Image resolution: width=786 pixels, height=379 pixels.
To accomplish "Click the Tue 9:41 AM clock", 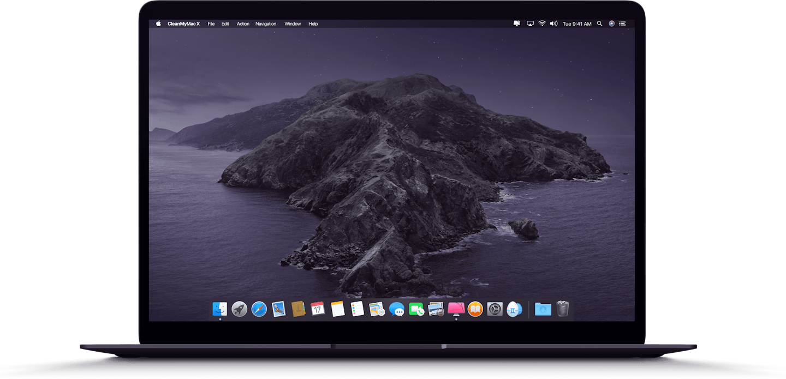I will pyautogui.click(x=577, y=24).
